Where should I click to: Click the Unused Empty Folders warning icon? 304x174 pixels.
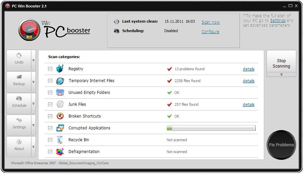[x=60, y=92]
